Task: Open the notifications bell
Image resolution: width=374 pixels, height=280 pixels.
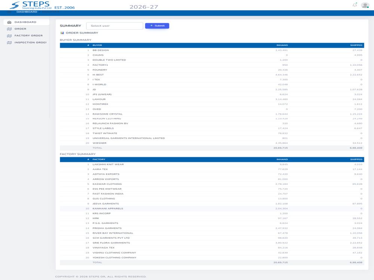Action: 355,5
